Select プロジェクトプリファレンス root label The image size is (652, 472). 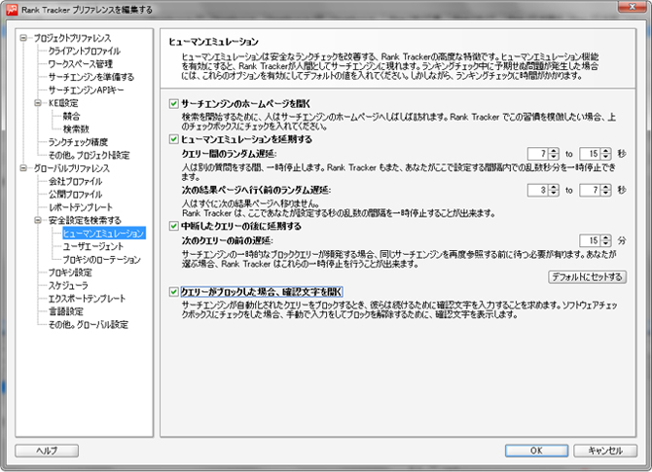click(72, 38)
